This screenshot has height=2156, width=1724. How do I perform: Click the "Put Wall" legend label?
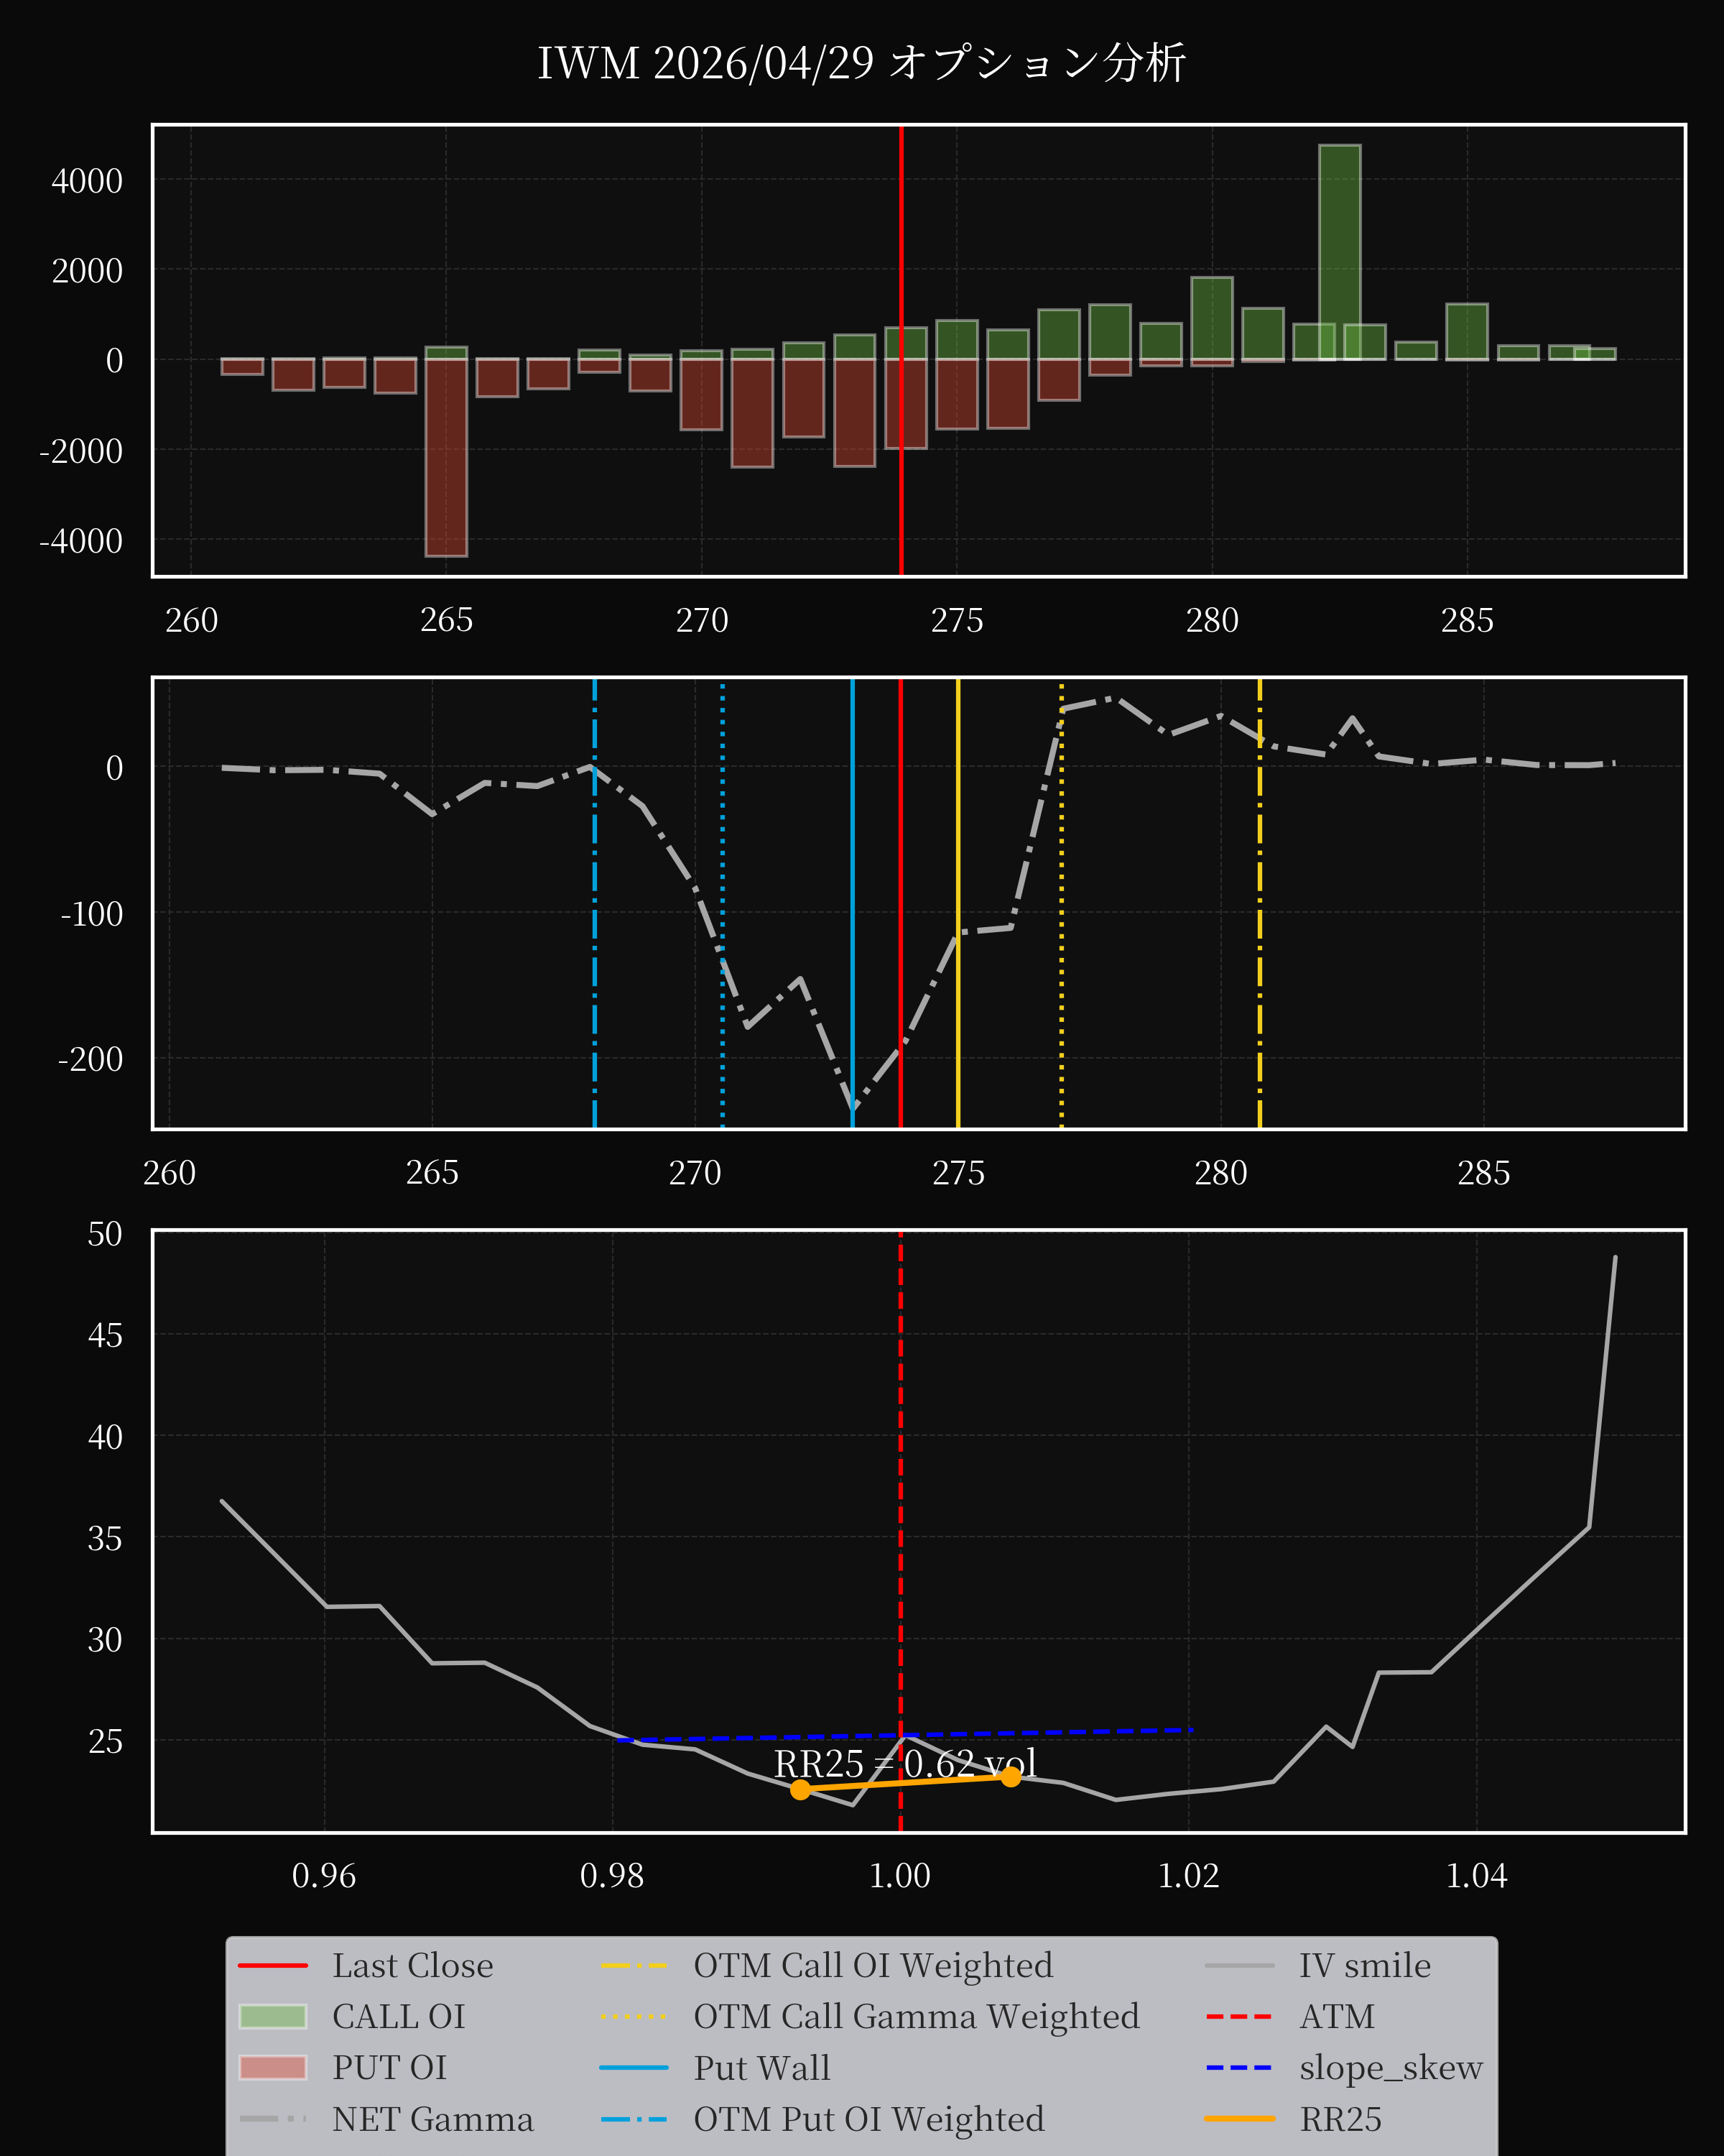coord(761,2067)
